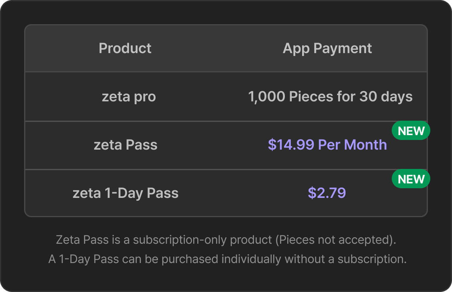Click the "(Pieces not accepted)" note
Viewport: 452px width, 292px height.
(x=335, y=240)
